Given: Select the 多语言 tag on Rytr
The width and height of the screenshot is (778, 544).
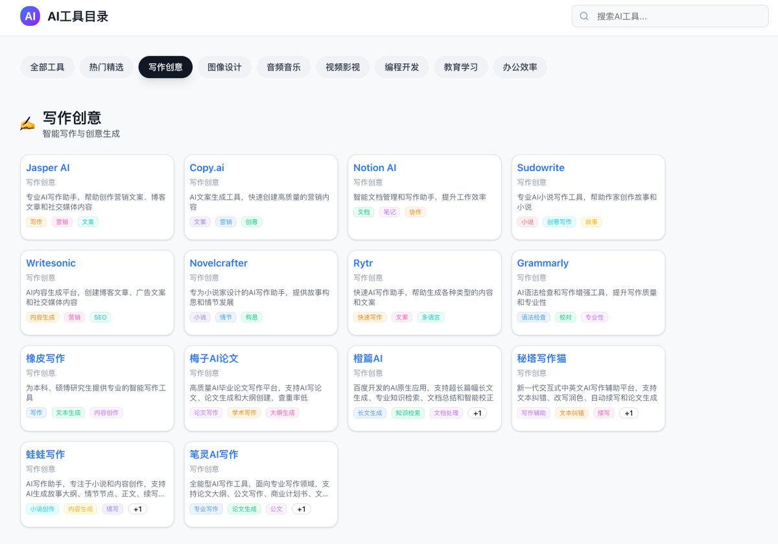Looking at the screenshot, I should pos(430,318).
